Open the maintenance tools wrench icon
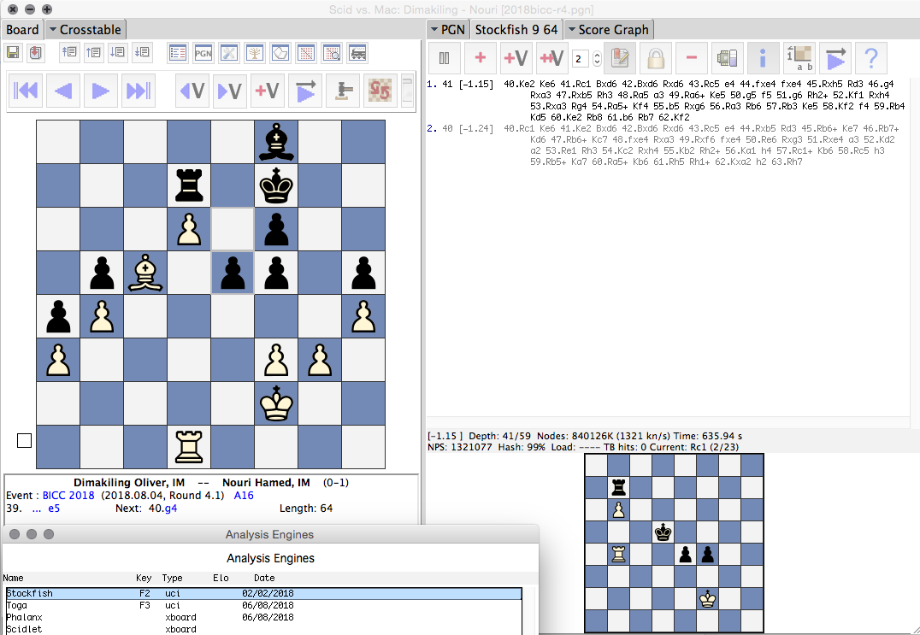The height and width of the screenshot is (635, 920). point(229,53)
